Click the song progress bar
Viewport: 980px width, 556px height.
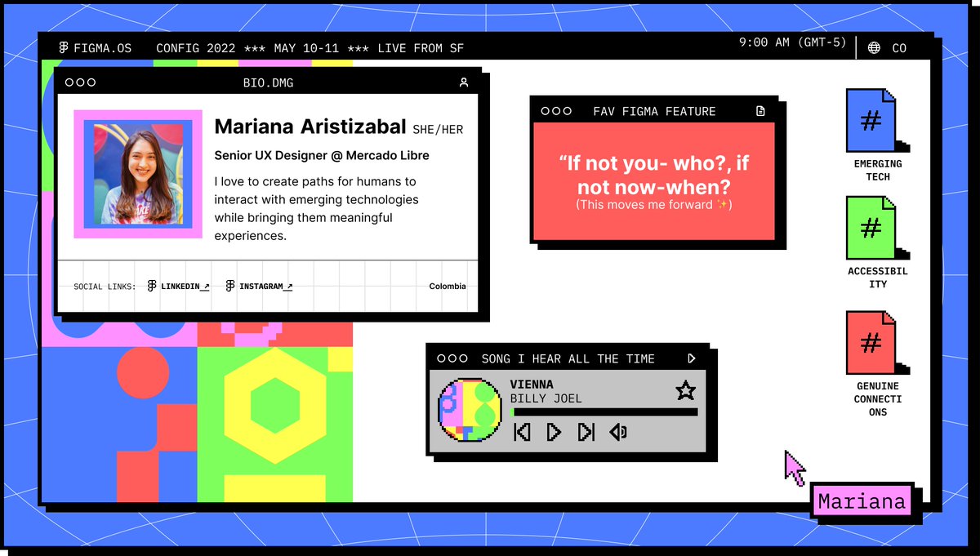tap(604, 412)
